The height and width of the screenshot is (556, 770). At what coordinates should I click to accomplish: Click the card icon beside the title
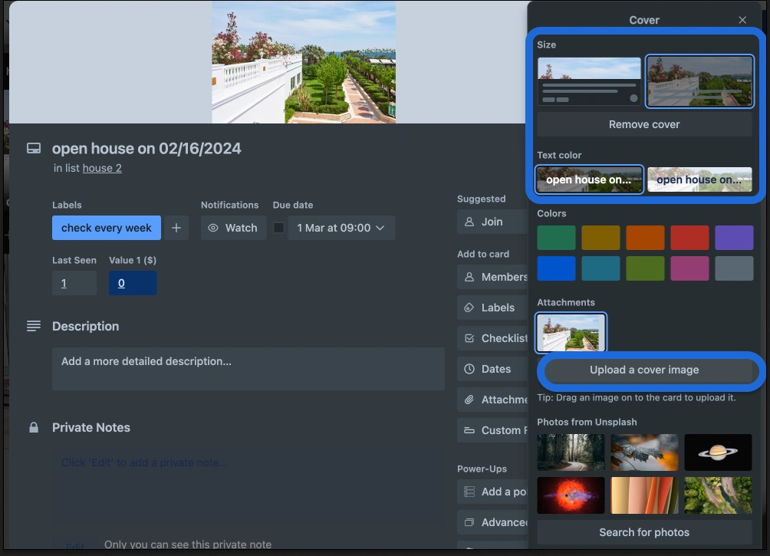(x=34, y=148)
